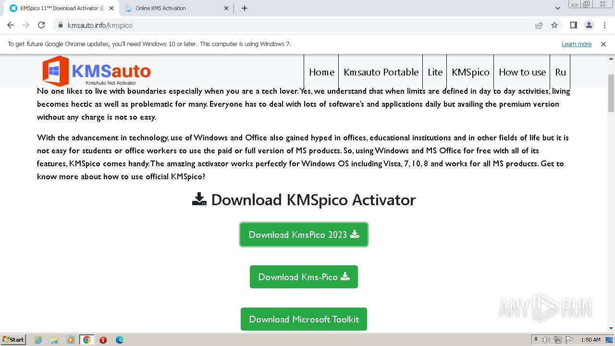Open the tab search dropdown arrow

pyautogui.click(x=558, y=8)
